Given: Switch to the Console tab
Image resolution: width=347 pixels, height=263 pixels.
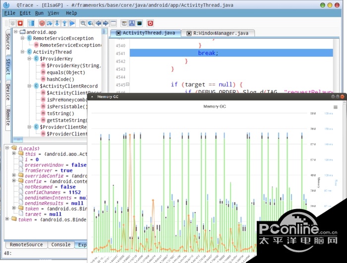Looking at the screenshot, I should coord(61,245).
